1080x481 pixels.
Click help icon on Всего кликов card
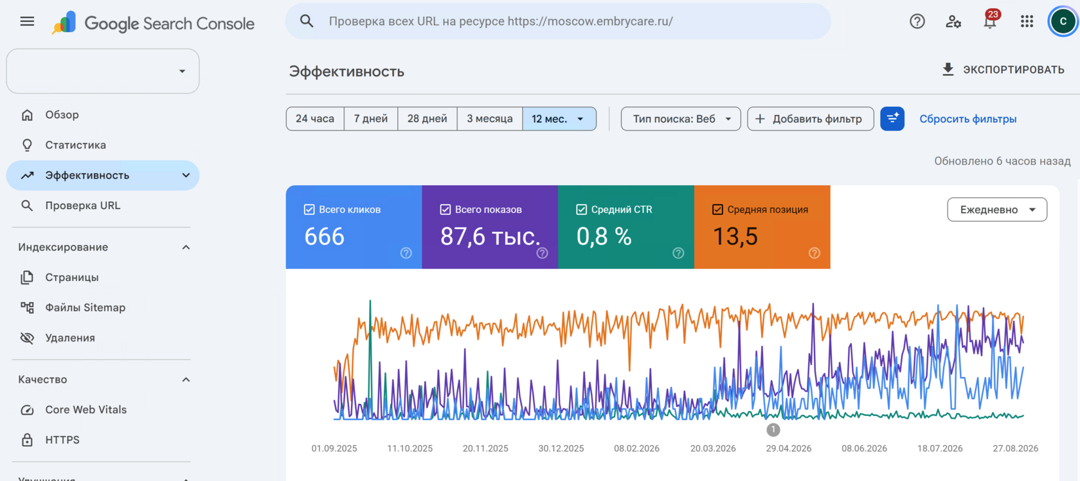tap(406, 253)
